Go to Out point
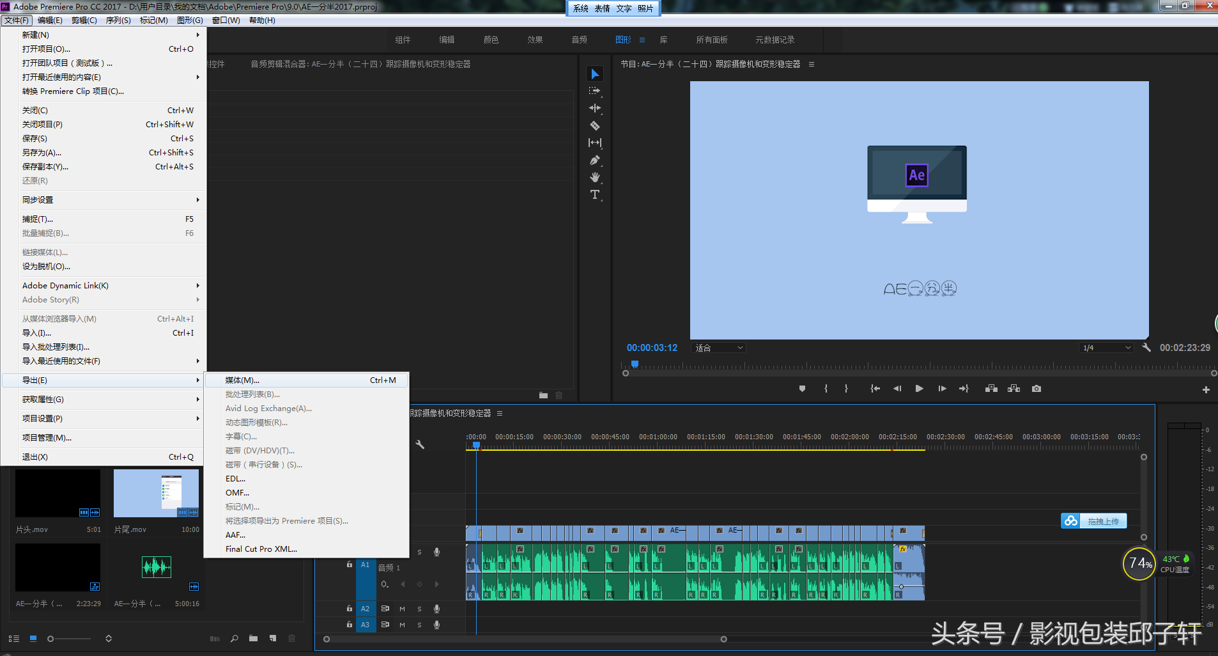The width and height of the screenshot is (1218, 656). 964,389
